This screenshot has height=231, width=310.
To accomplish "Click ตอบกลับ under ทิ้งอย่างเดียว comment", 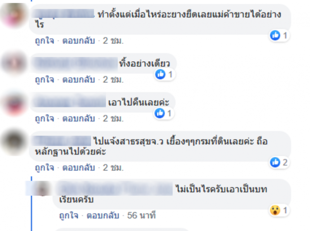I will coord(79,80).
